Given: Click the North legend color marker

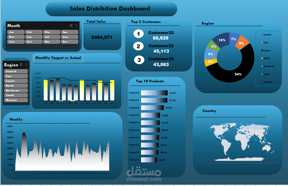Looking at the screenshot, I should (x=262, y=58).
